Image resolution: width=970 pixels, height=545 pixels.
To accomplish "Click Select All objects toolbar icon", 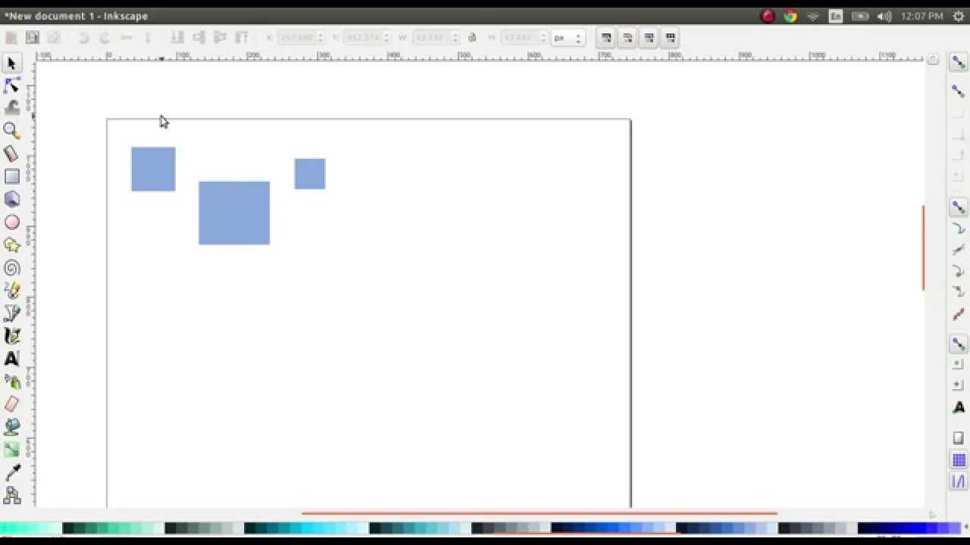I will click(x=11, y=37).
